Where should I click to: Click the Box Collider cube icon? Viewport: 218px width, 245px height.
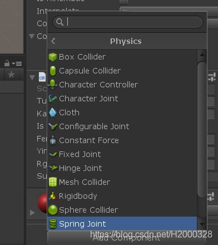coord(53,57)
